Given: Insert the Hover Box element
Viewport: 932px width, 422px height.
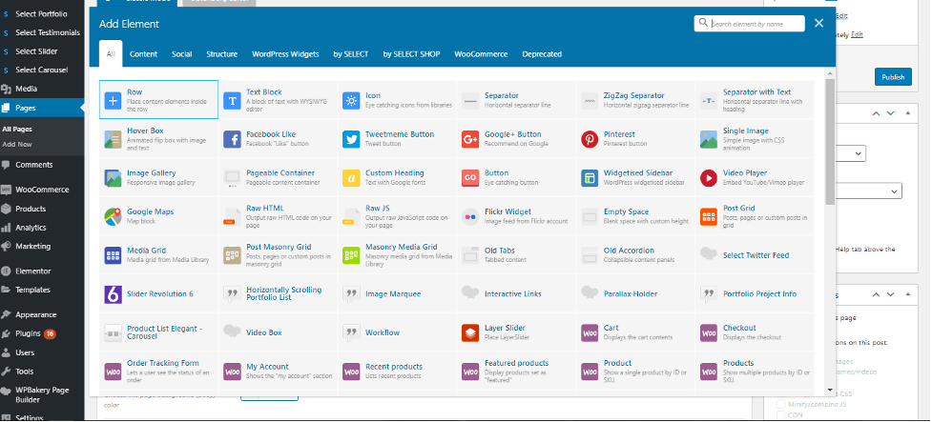Looking at the screenshot, I should pyautogui.click(x=158, y=139).
